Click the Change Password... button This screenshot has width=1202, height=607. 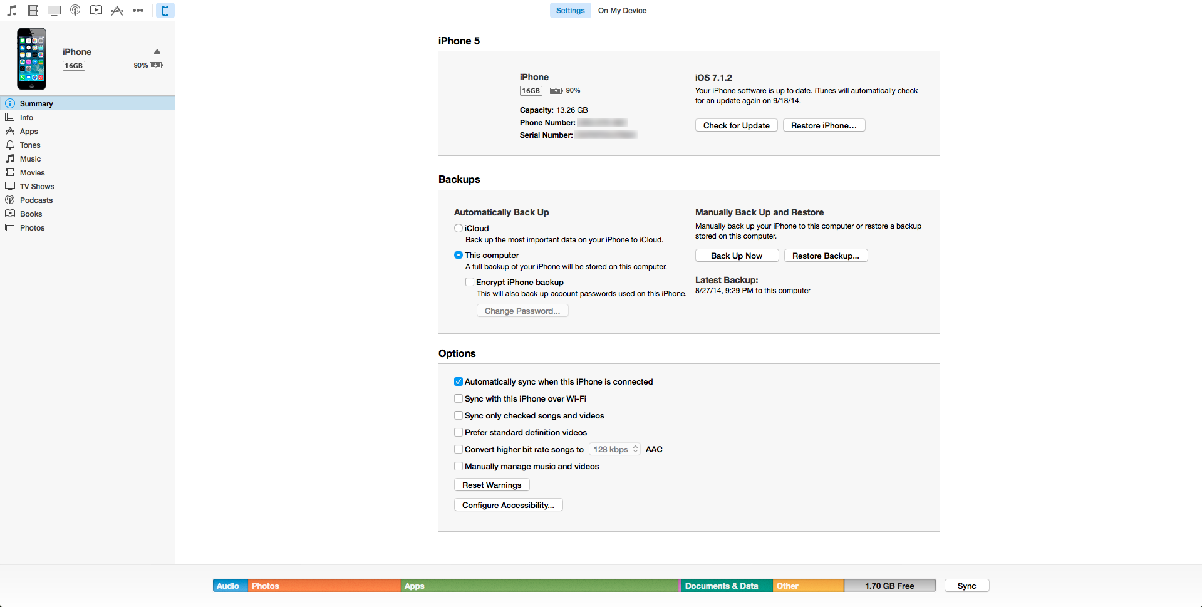pos(522,311)
